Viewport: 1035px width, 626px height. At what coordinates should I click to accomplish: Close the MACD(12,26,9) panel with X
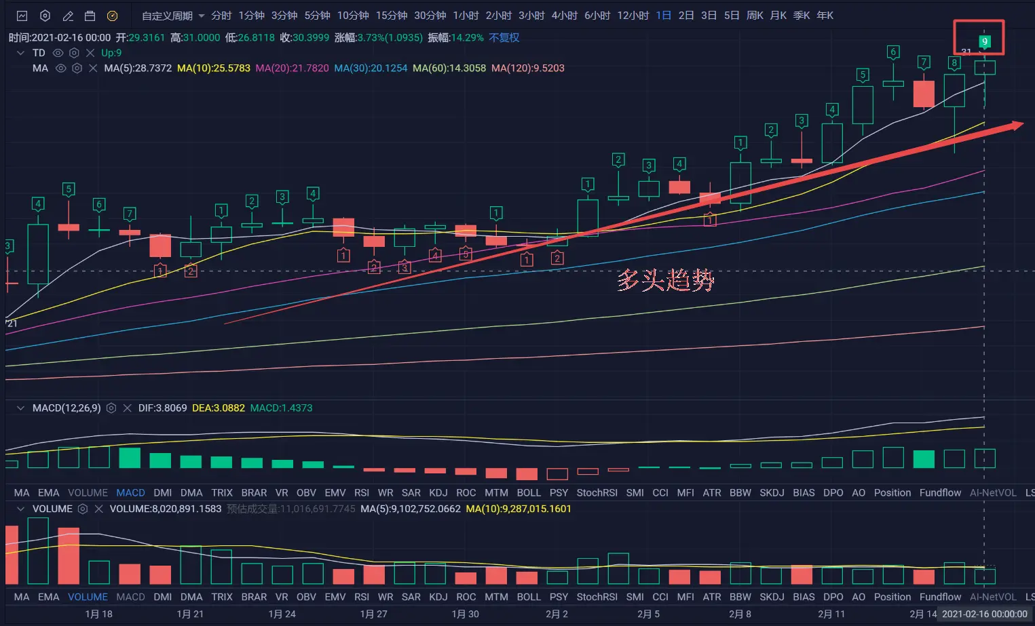[x=127, y=408]
